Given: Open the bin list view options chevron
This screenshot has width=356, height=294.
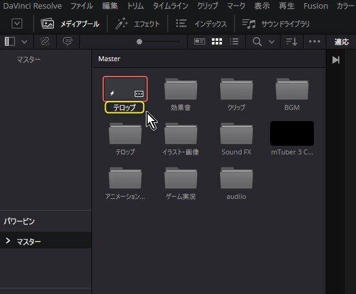Looking at the screenshot, I should click(x=24, y=42).
